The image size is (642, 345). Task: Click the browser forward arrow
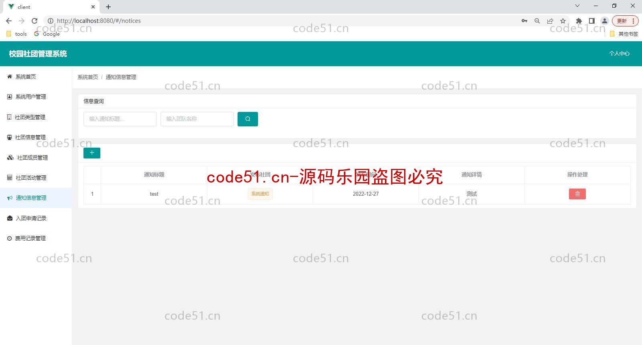[22, 21]
